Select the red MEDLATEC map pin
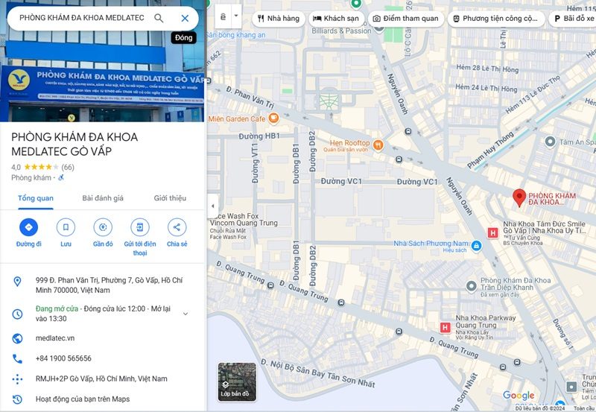Image resolution: width=596 pixels, height=412 pixels. pyautogui.click(x=519, y=198)
